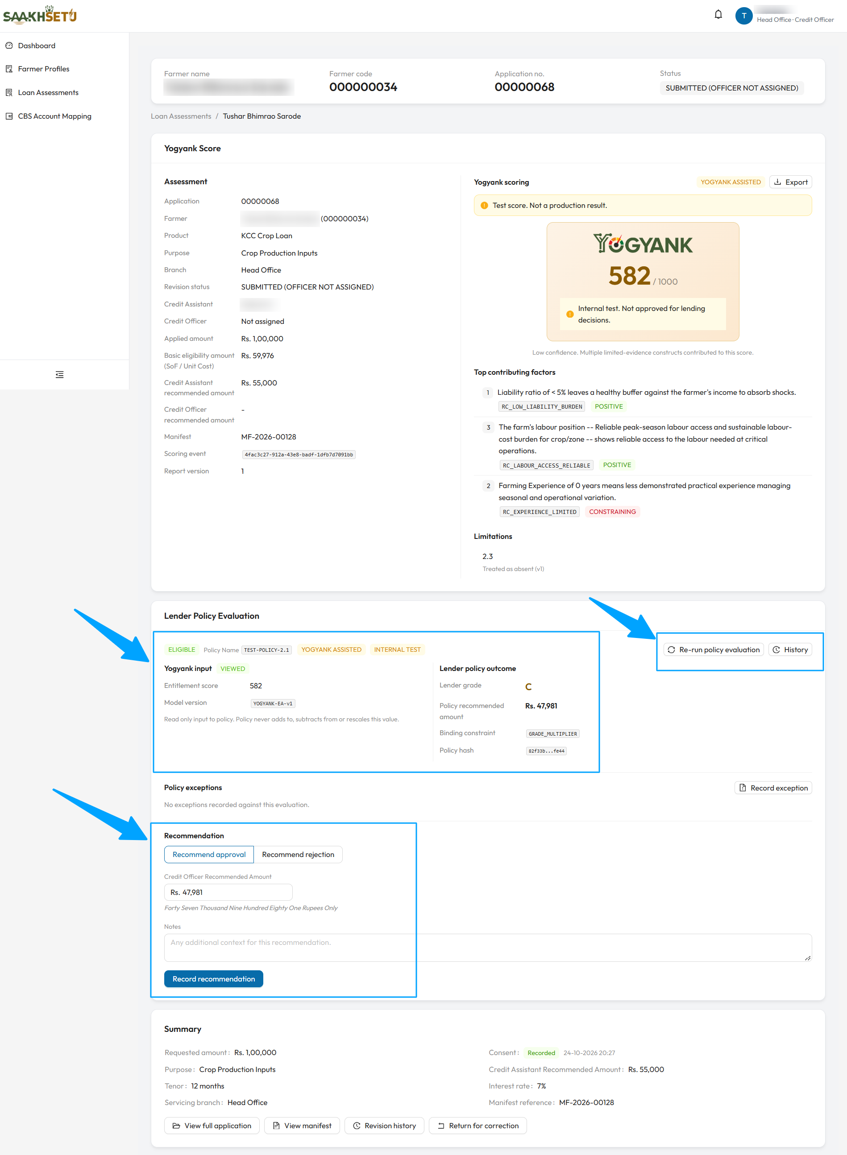Image resolution: width=847 pixels, height=1155 pixels.
Task: Click the Dashboard gauge icon
Action: [x=9, y=46]
